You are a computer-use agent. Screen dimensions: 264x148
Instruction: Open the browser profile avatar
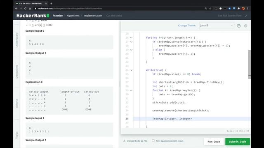click(x=243, y=8)
